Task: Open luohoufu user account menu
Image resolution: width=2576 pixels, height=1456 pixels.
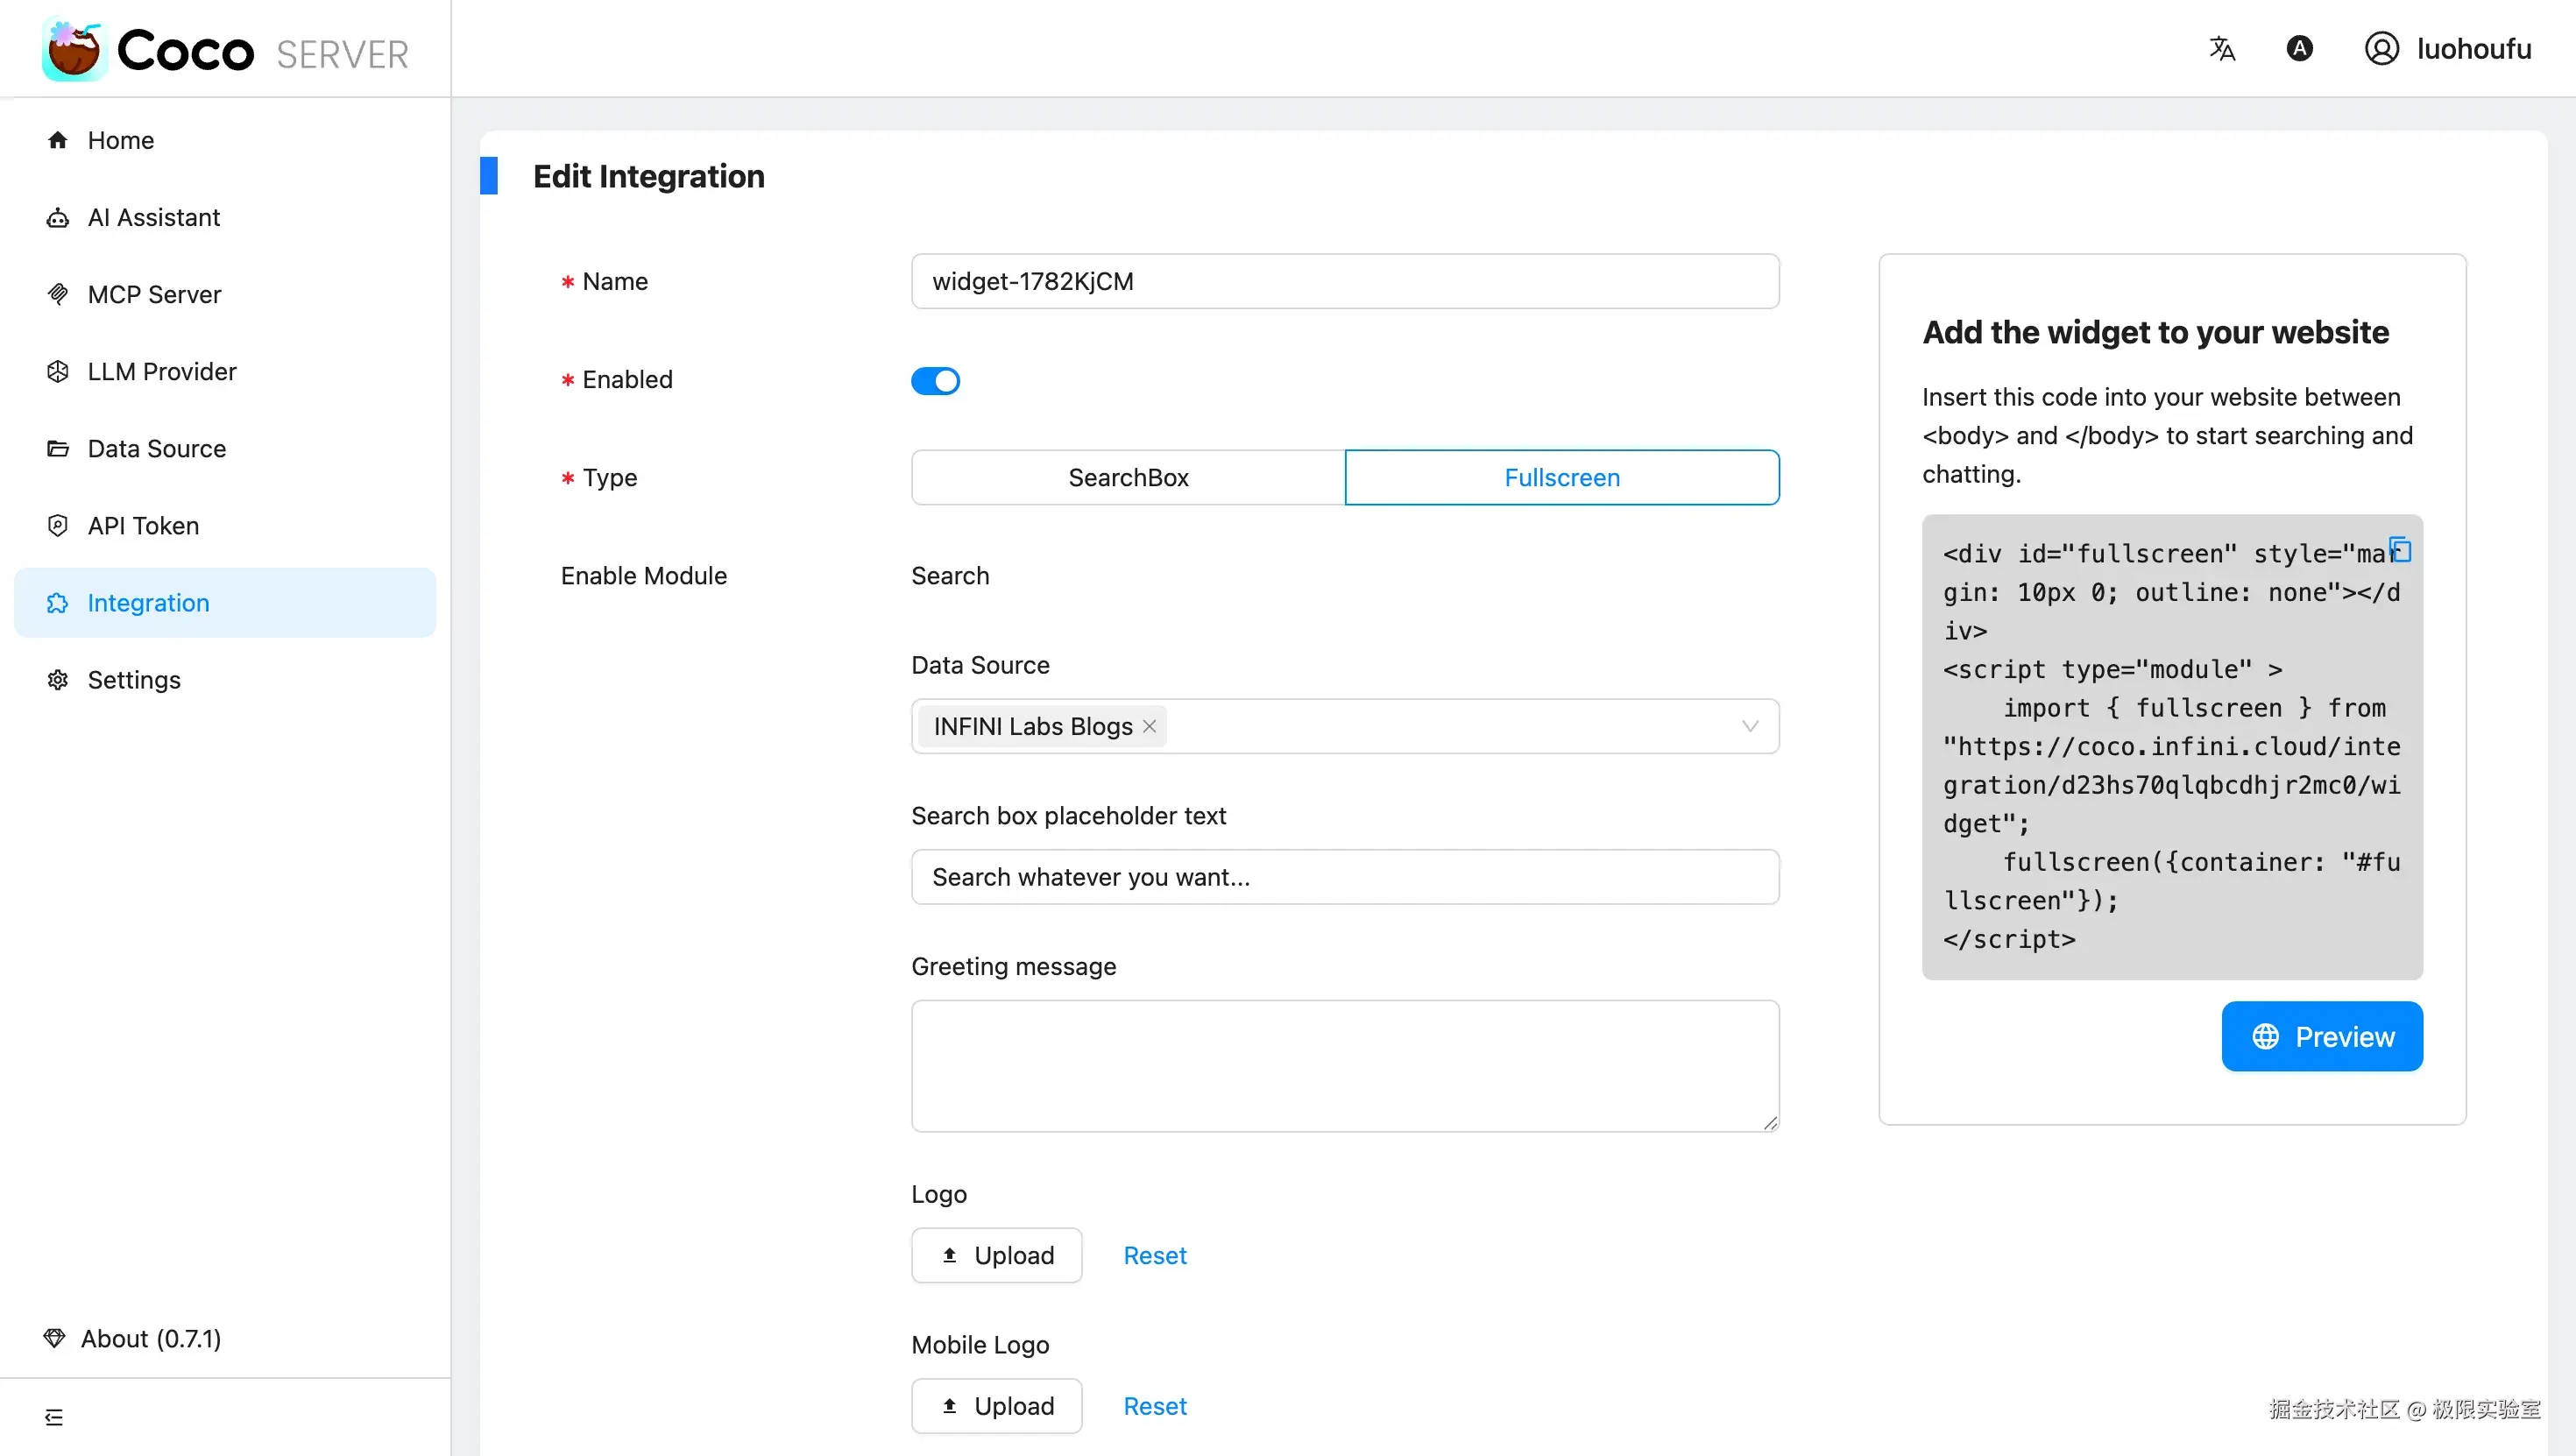Action: [x=2447, y=48]
